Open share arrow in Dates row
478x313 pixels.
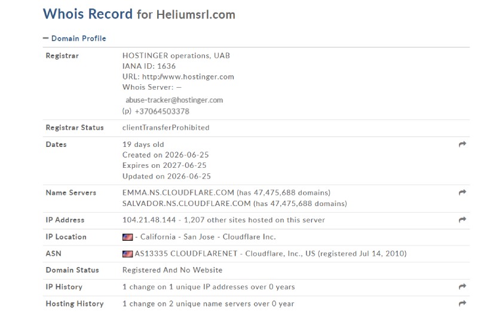(x=462, y=144)
